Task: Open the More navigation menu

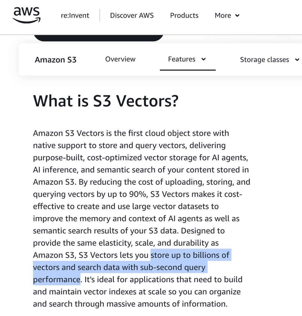Action: (227, 16)
